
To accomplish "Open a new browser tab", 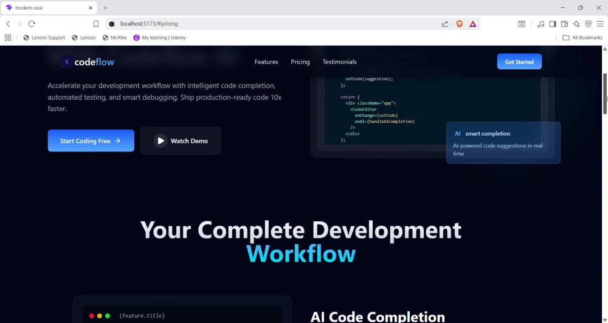I will [105, 8].
